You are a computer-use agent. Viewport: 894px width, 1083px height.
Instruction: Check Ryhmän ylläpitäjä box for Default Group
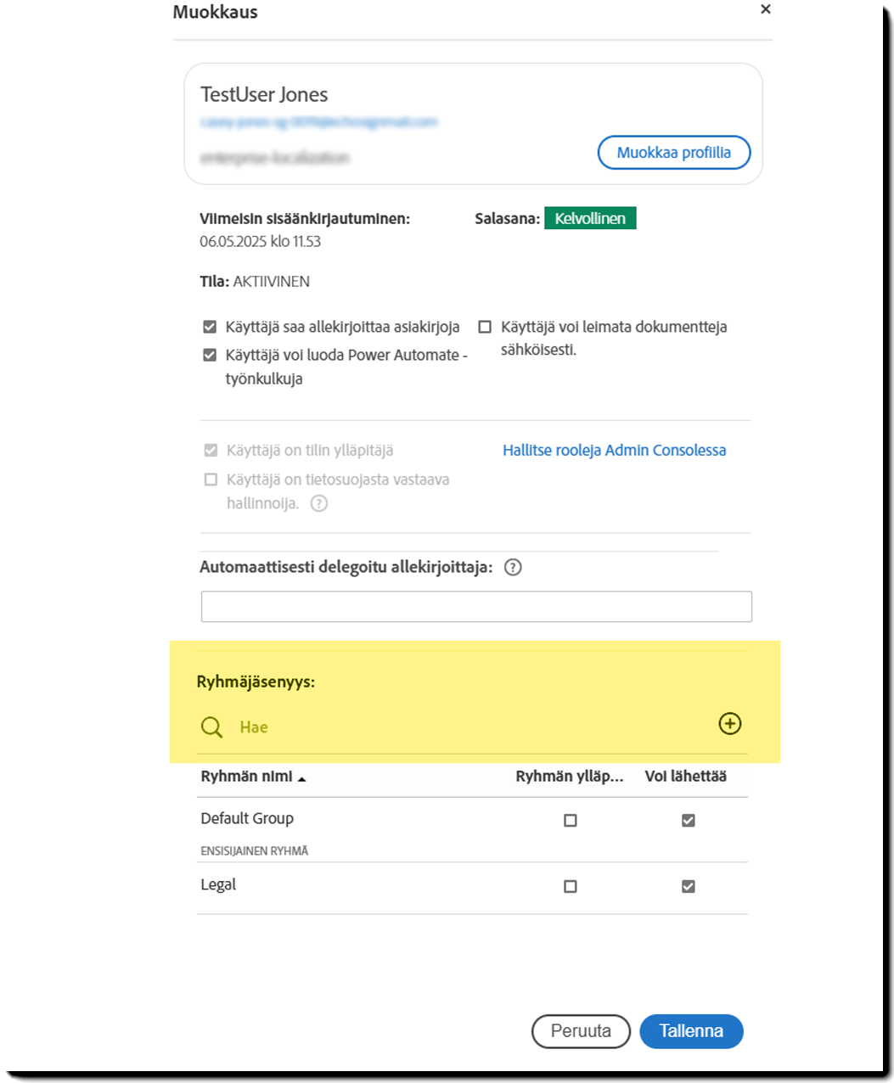pos(571,821)
